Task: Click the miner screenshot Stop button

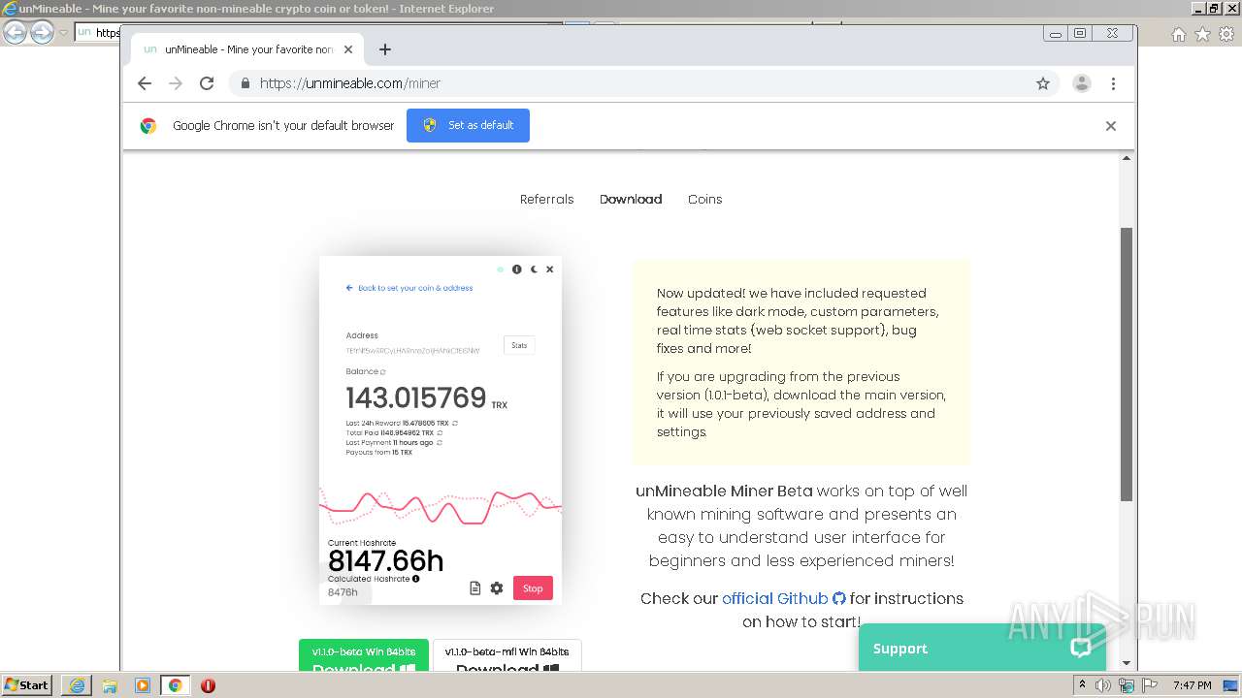Action: coord(533,588)
